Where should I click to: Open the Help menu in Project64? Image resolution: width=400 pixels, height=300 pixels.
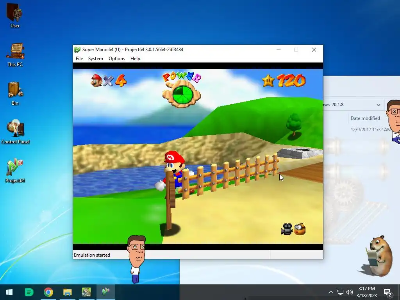pos(135,59)
